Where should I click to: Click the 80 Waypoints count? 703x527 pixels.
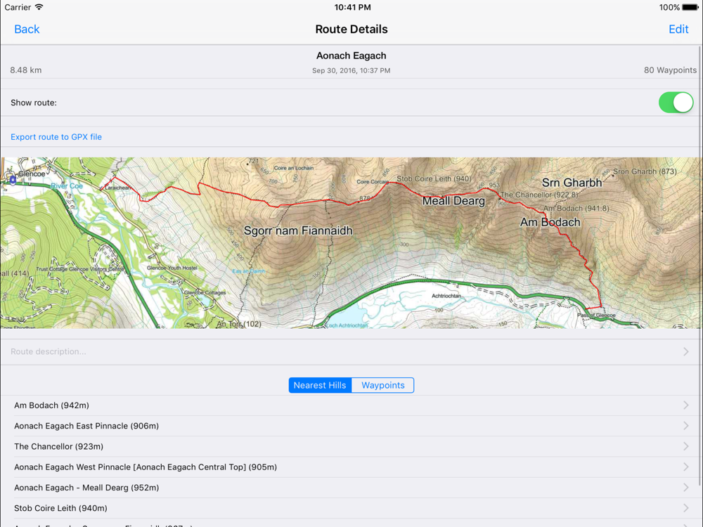pos(670,70)
